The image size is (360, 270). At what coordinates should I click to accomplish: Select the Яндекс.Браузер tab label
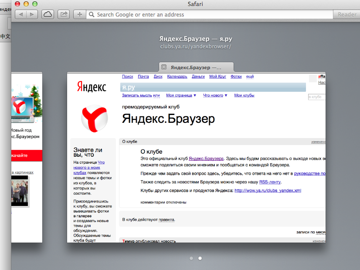point(196,67)
